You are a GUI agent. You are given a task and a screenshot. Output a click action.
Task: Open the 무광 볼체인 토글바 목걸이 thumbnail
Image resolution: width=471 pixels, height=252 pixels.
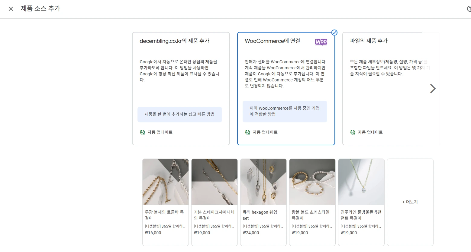[x=165, y=181]
